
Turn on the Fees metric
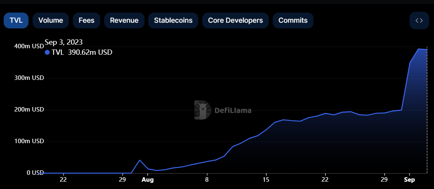click(x=86, y=20)
